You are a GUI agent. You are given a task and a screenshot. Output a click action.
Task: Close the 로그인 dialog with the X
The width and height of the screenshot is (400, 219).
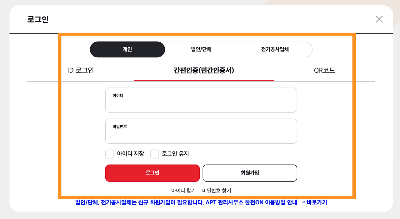379,19
